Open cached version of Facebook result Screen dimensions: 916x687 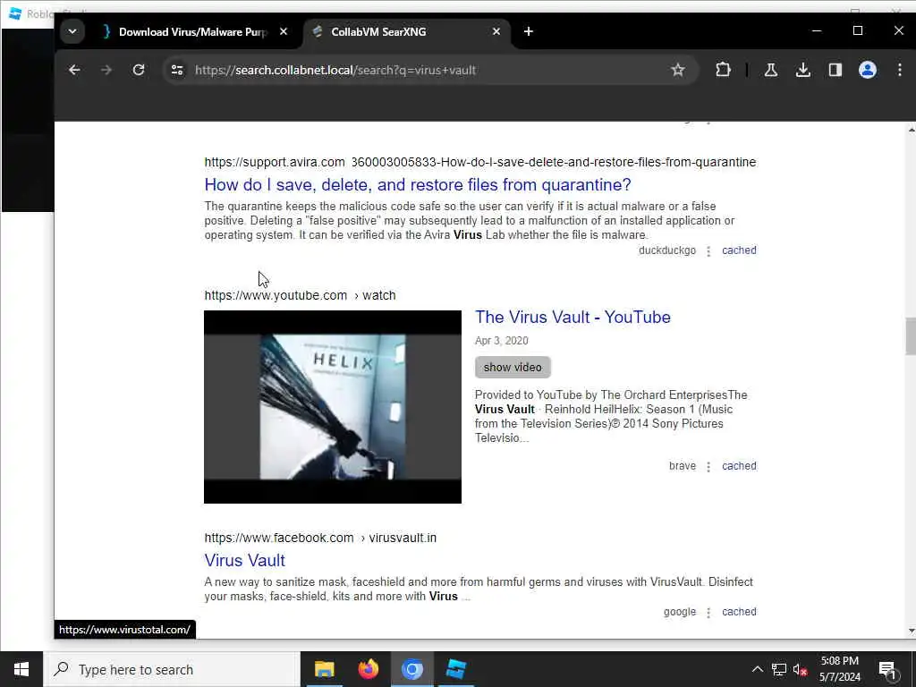[x=739, y=612]
